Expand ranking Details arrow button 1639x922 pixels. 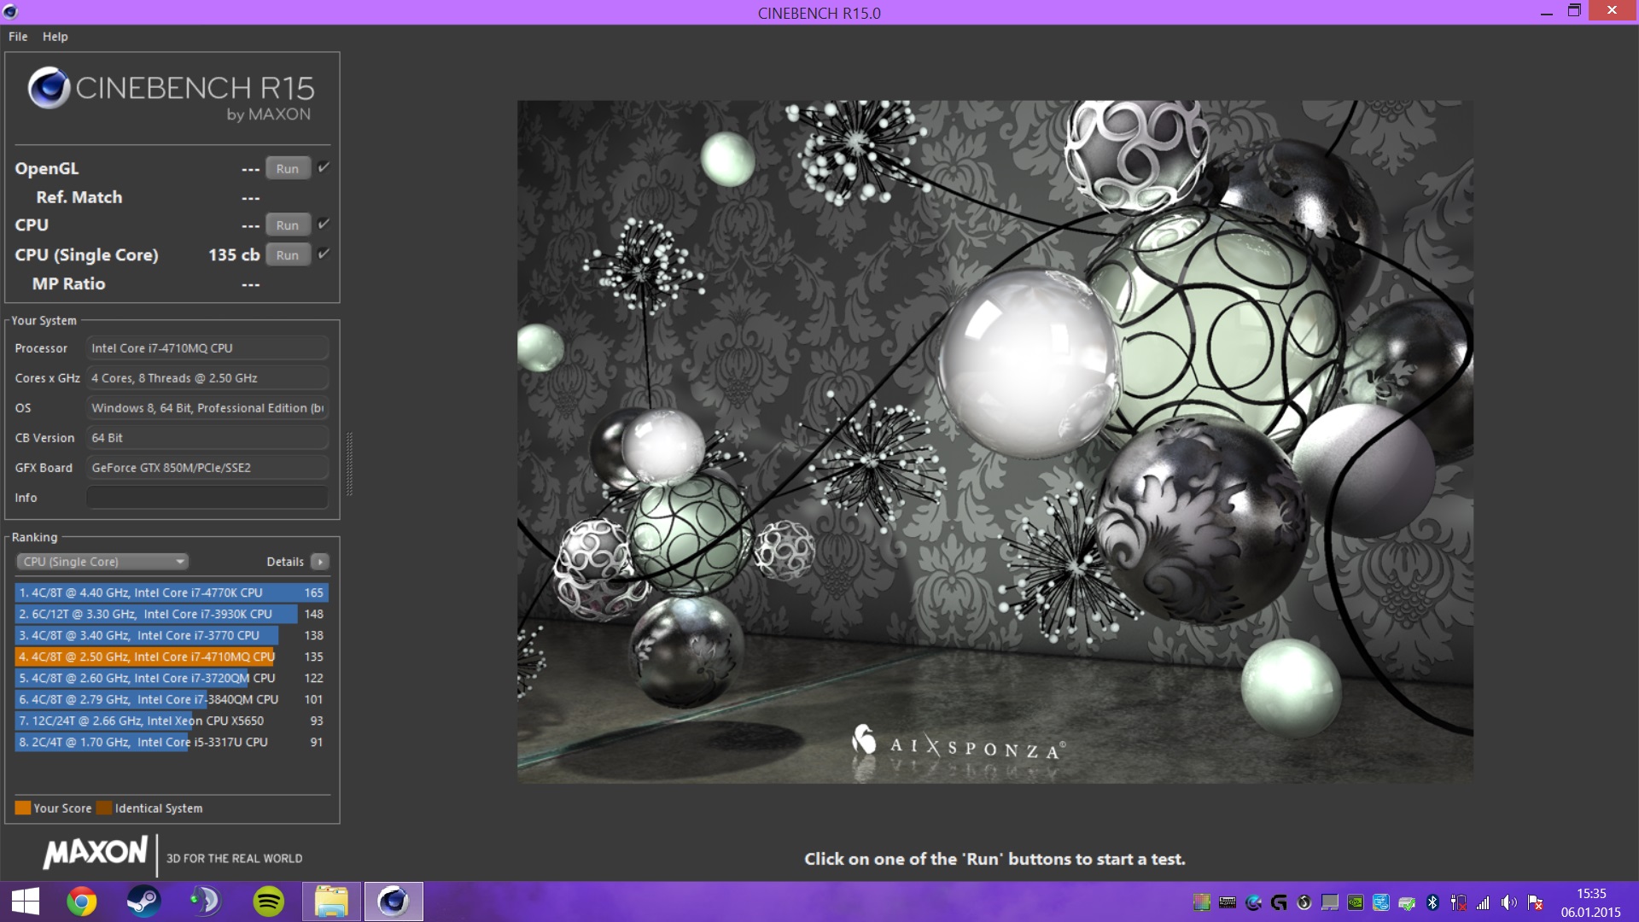[x=320, y=562]
